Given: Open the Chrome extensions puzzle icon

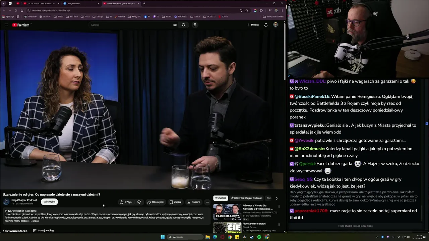Looking at the screenshot, I should tap(261, 10).
